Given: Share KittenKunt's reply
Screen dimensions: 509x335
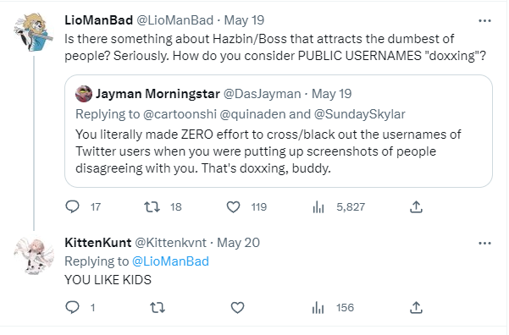Looking at the screenshot, I should pyautogui.click(x=416, y=307).
